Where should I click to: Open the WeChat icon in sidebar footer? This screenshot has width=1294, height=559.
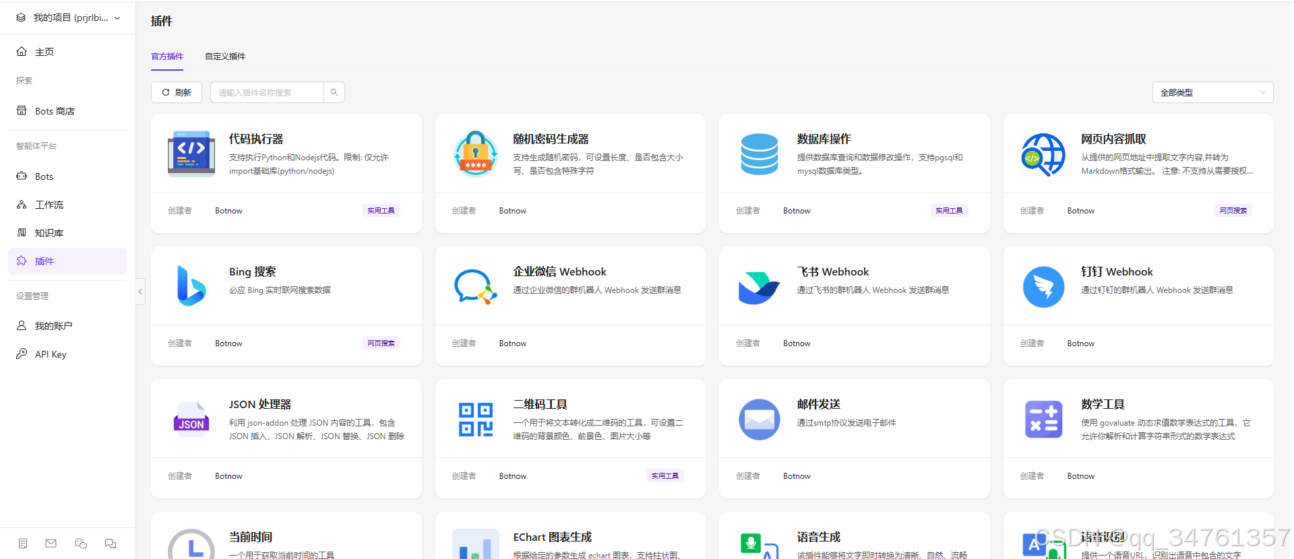81,544
